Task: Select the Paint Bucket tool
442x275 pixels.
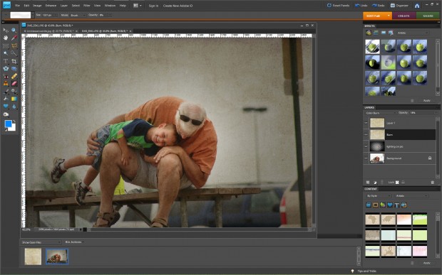Action: (x=6, y=99)
